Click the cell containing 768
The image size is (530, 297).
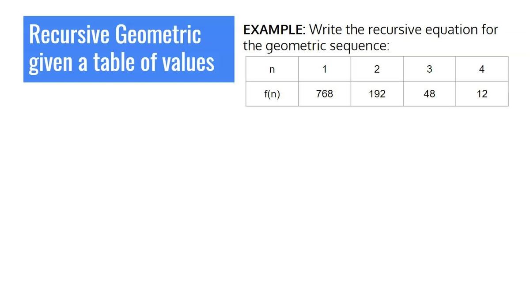pyautogui.click(x=325, y=94)
